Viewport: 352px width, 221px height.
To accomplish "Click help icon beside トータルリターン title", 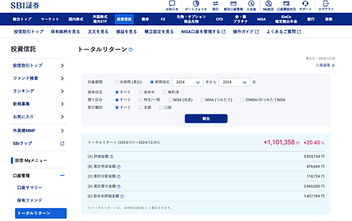I will coord(130,50).
